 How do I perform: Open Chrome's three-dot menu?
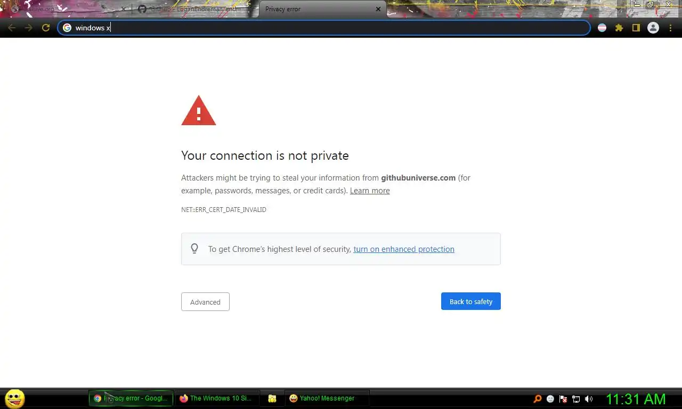671,28
